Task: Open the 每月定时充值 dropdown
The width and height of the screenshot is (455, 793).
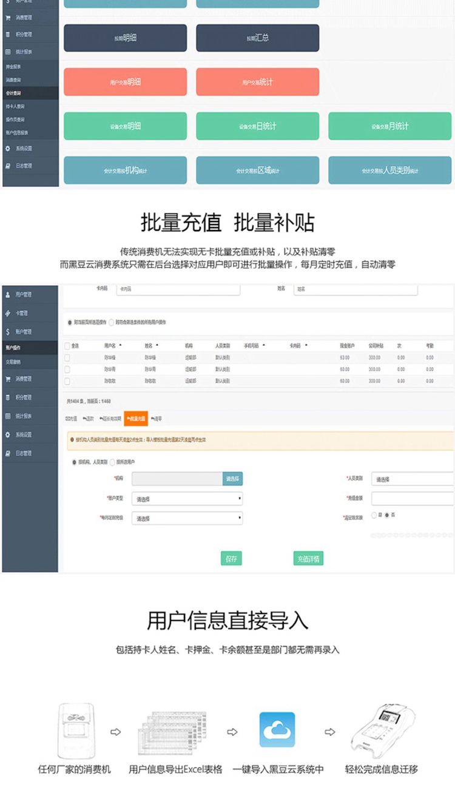Action: click(187, 519)
